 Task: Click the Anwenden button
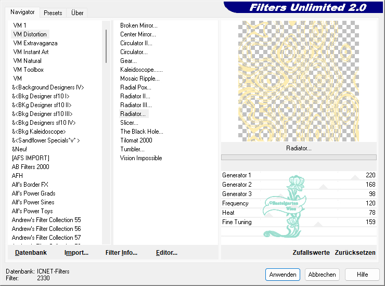pos(283,275)
